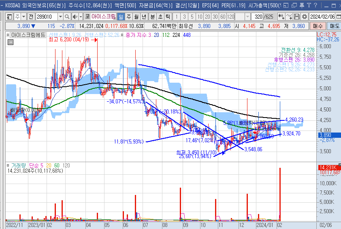Click the 거래량 volume legend label

pyautogui.click(x=19, y=165)
